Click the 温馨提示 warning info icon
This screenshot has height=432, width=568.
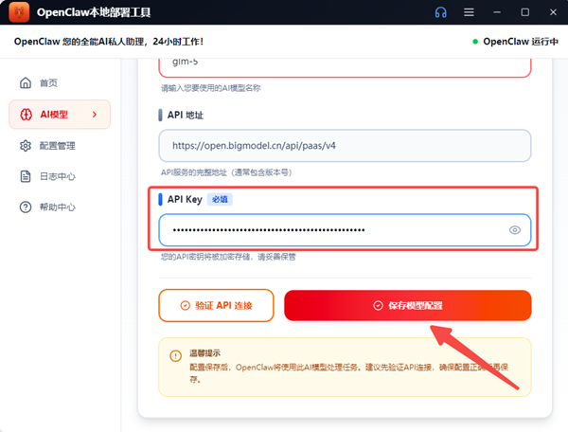click(175, 356)
